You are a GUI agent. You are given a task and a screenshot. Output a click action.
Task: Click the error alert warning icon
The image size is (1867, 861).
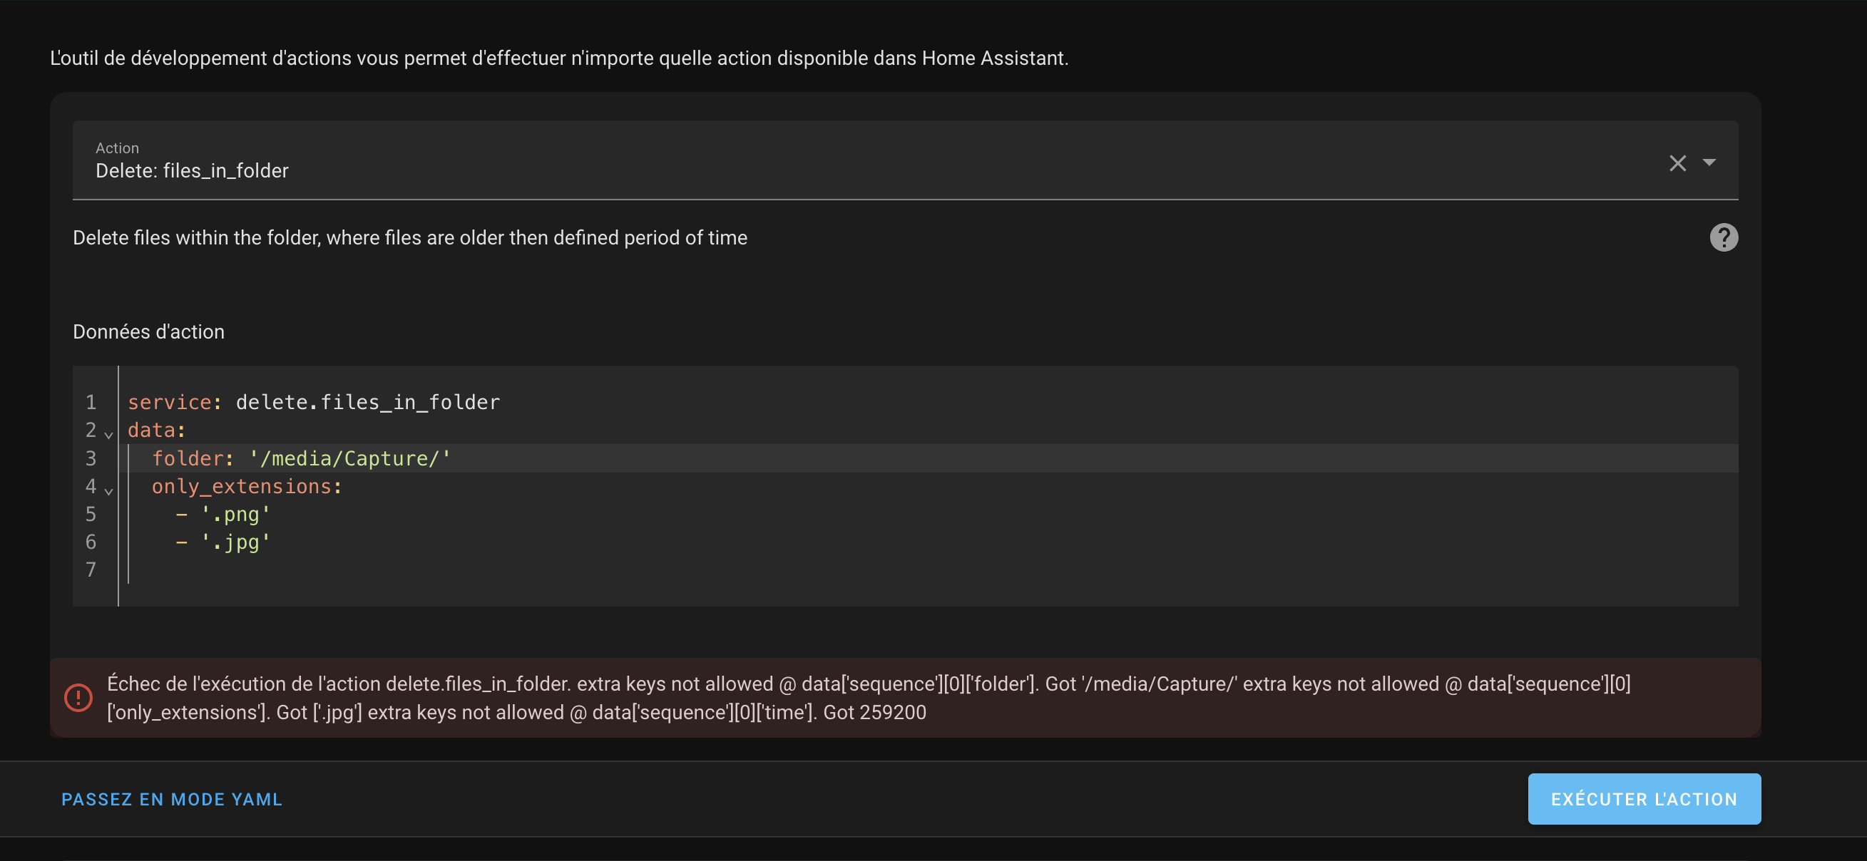pyautogui.click(x=78, y=697)
